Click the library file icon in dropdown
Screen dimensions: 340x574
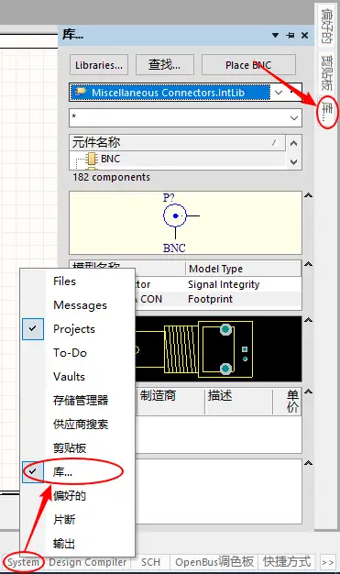coord(80,92)
